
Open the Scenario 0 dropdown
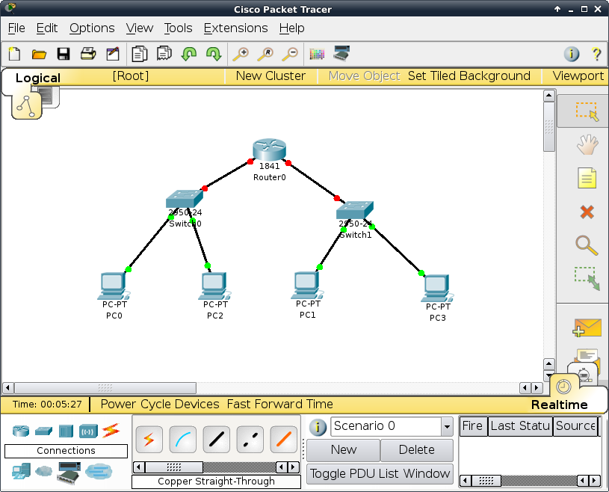[x=447, y=427]
